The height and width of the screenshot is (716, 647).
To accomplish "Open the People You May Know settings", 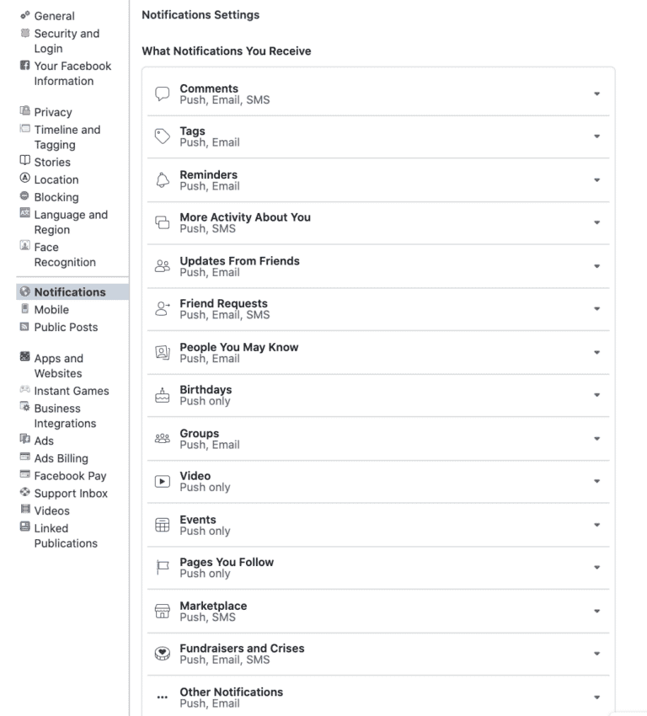I will 596,352.
